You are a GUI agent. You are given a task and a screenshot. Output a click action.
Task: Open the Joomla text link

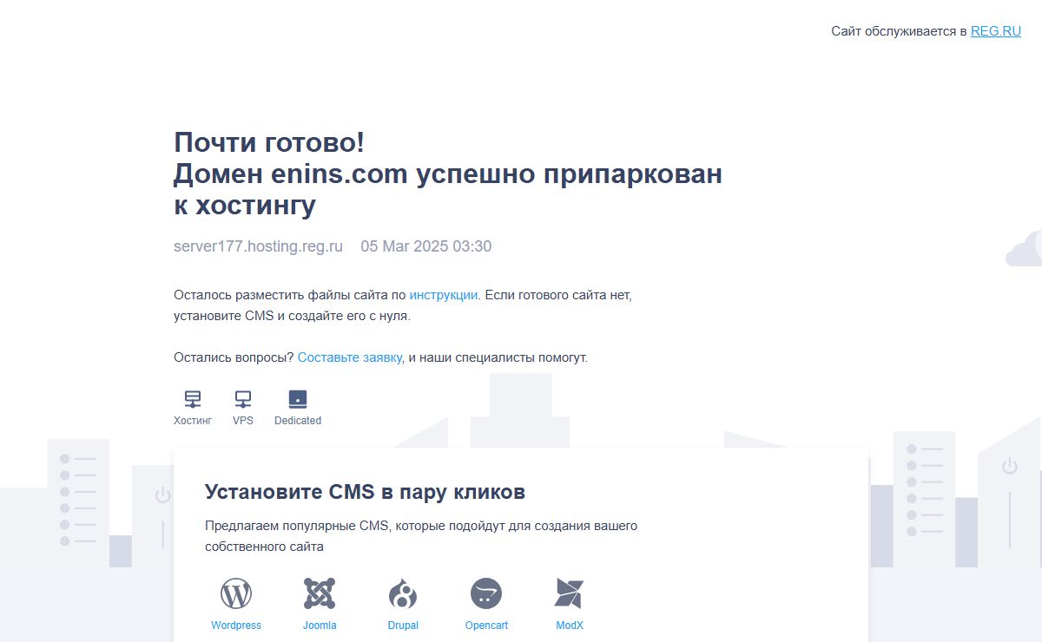pyautogui.click(x=320, y=626)
